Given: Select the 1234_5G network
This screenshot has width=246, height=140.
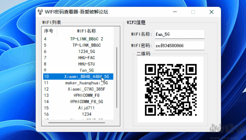Looking at the screenshot, I should point(78,51).
